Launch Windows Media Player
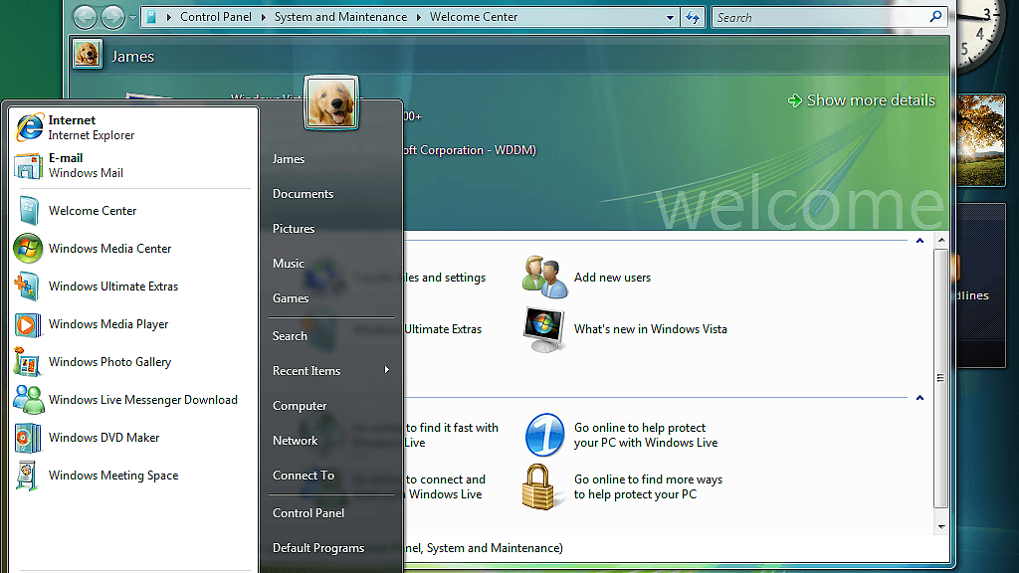1019x573 pixels. pyautogui.click(x=107, y=324)
